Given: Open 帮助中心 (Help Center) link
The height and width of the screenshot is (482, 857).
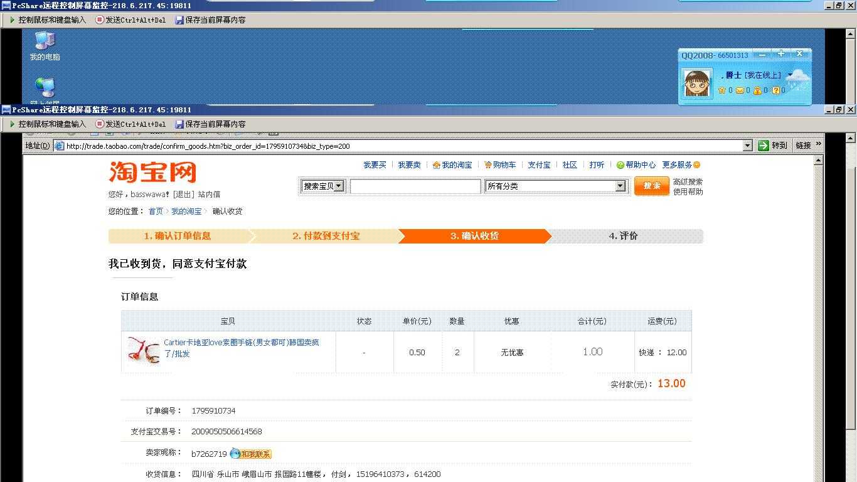Looking at the screenshot, I should [641, 165].
